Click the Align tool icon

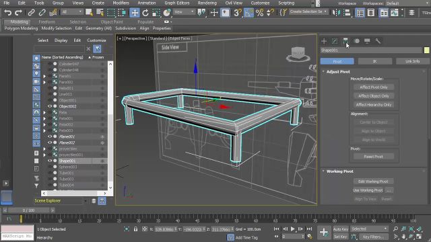347,13
